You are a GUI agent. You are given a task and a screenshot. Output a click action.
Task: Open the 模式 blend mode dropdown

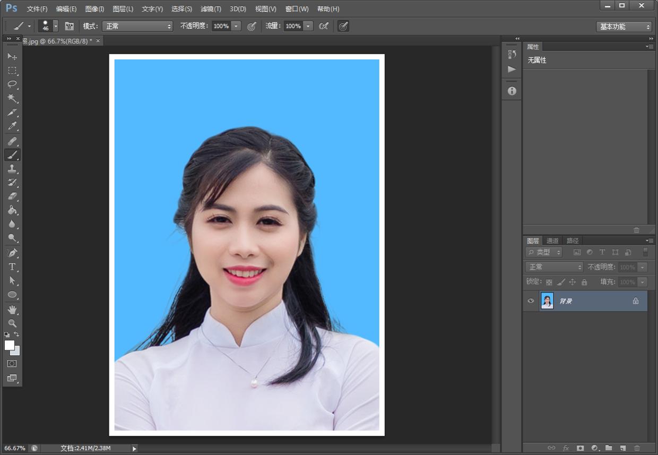tap(137, 26)
